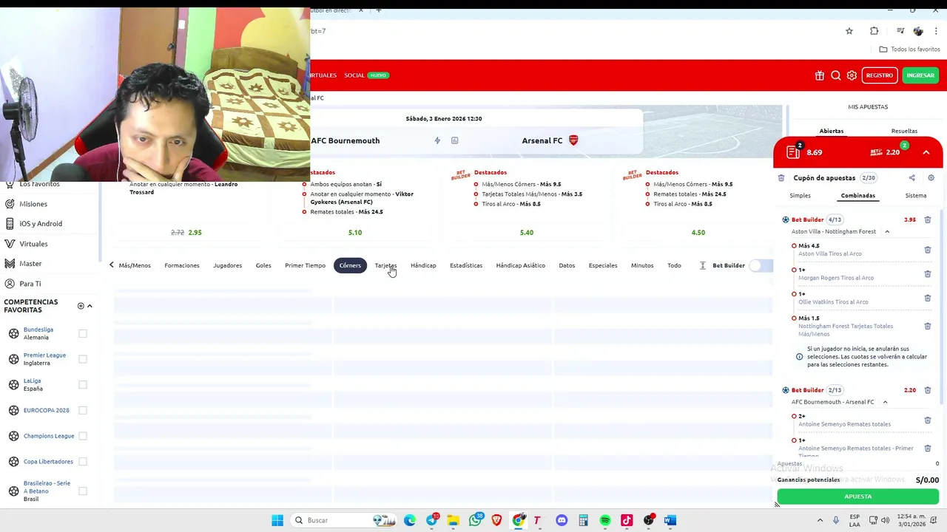The height and width of the screenshot is (532, 947).
Task: Switch to the Goles tab
Action: 263,265
